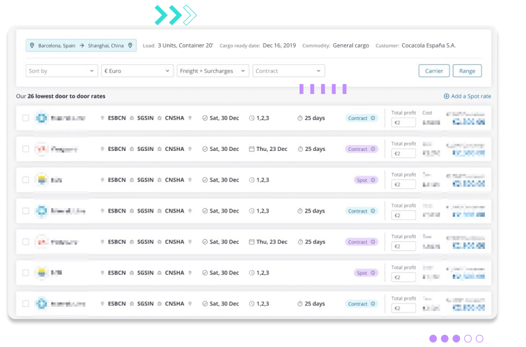Click checkmark icon next to first Sat, 30 Dec
This screenshot has height=347, width=526.
click(205, 118)
